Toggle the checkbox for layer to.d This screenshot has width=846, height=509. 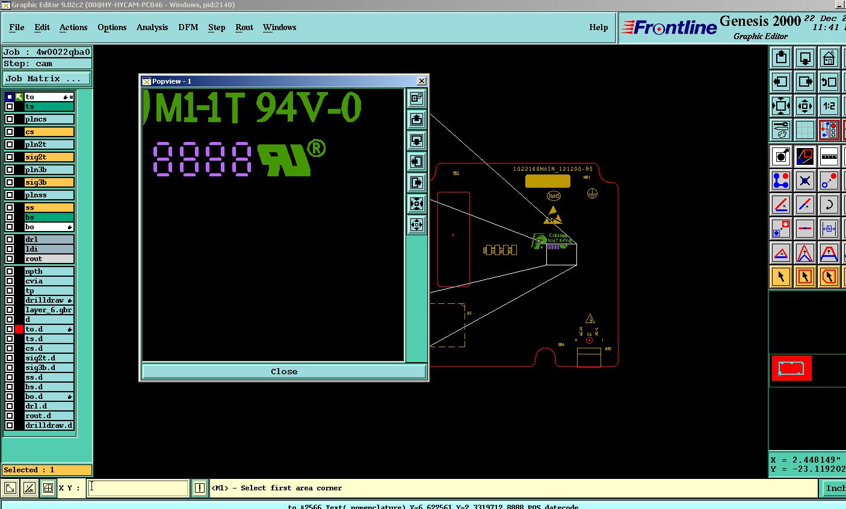[x=10, y=329]
